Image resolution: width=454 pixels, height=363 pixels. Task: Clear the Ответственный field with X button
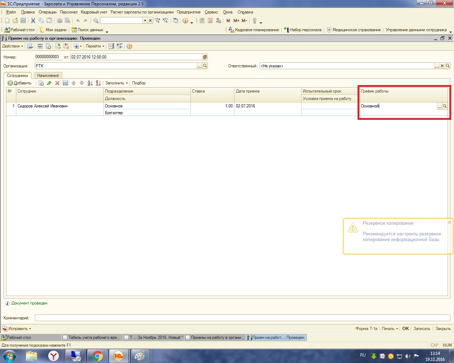442,66
